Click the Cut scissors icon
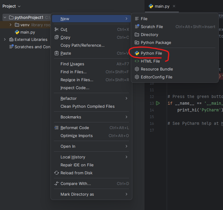Image resolution: width=223 pixels, height=210 pixels. tap(57, 29)
